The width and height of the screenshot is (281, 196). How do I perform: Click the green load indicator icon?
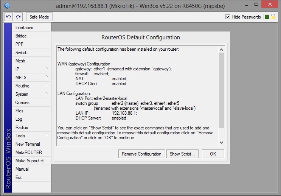coord(267,17)
